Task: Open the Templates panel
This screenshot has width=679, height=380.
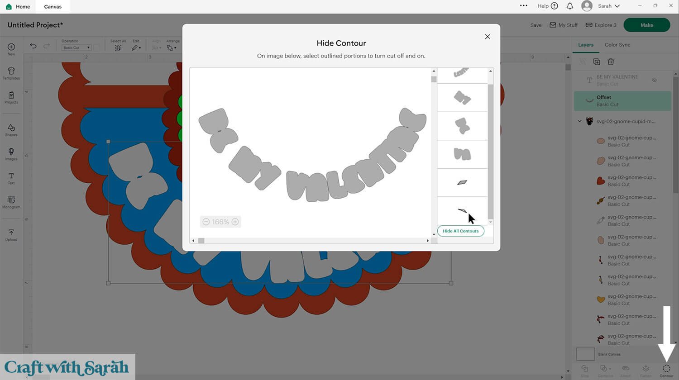Action: pyautogui.click(x=11, y=73)
